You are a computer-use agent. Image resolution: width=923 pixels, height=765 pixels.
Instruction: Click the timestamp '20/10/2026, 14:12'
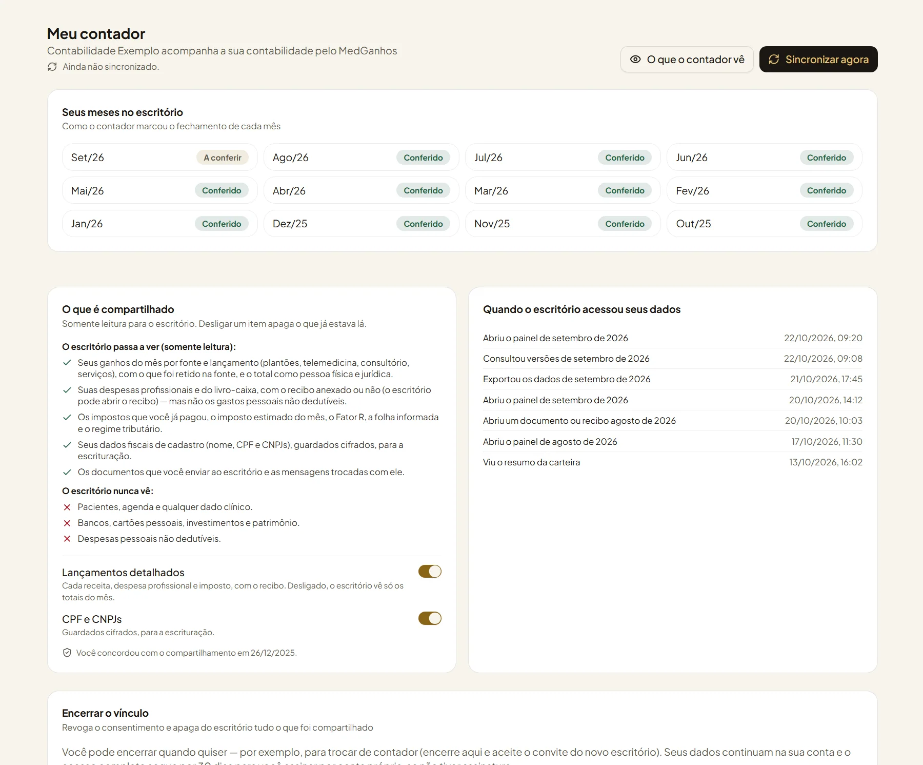[x=826, y=400]
